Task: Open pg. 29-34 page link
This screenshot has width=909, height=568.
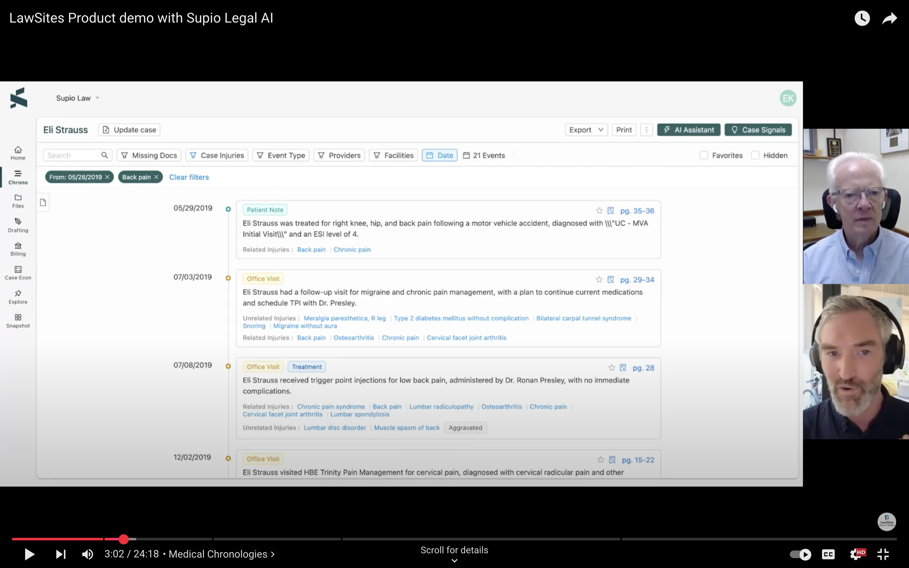Action: pos(637,279)
